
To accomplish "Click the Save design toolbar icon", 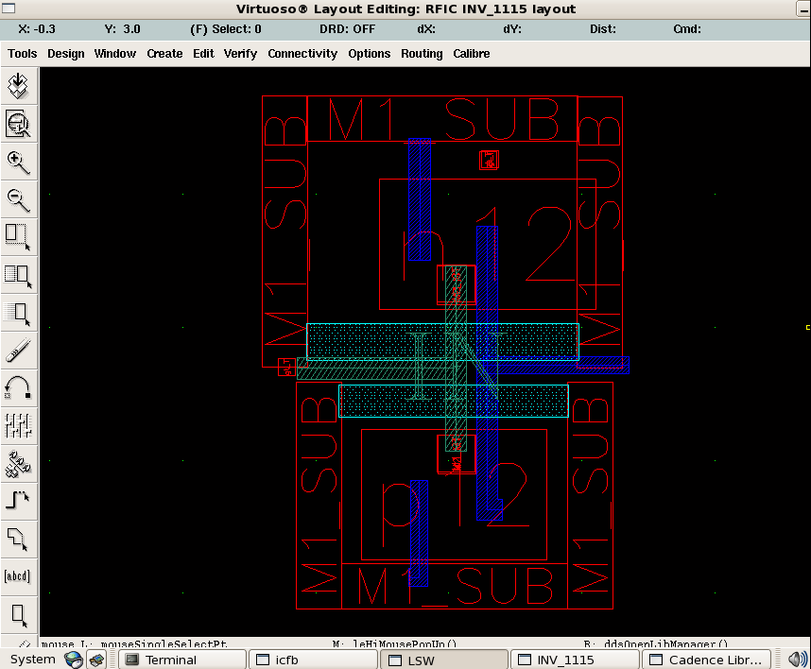I will pyautogui.click(x=19, y=86).
